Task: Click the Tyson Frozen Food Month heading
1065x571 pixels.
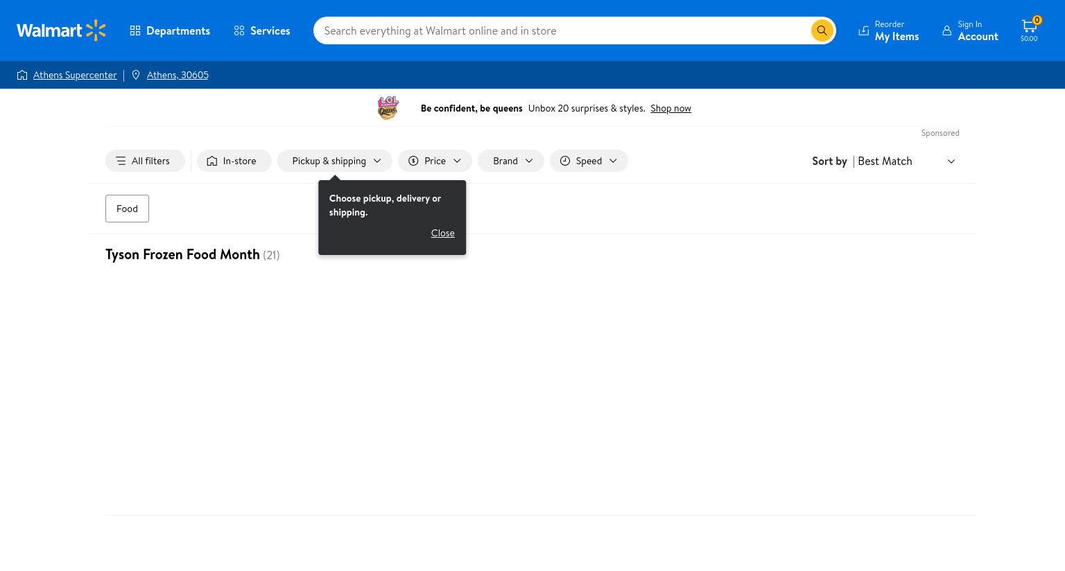Action: click(x=182, y=254)
